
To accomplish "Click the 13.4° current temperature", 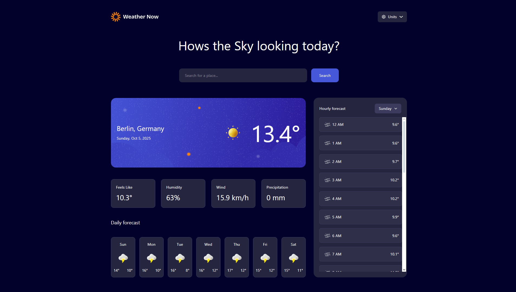I will pyautogui.click(x=276, y=134).
